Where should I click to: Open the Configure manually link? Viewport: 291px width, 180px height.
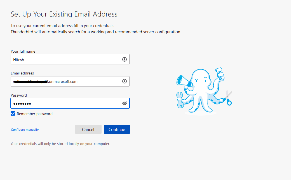coord(25,130)
